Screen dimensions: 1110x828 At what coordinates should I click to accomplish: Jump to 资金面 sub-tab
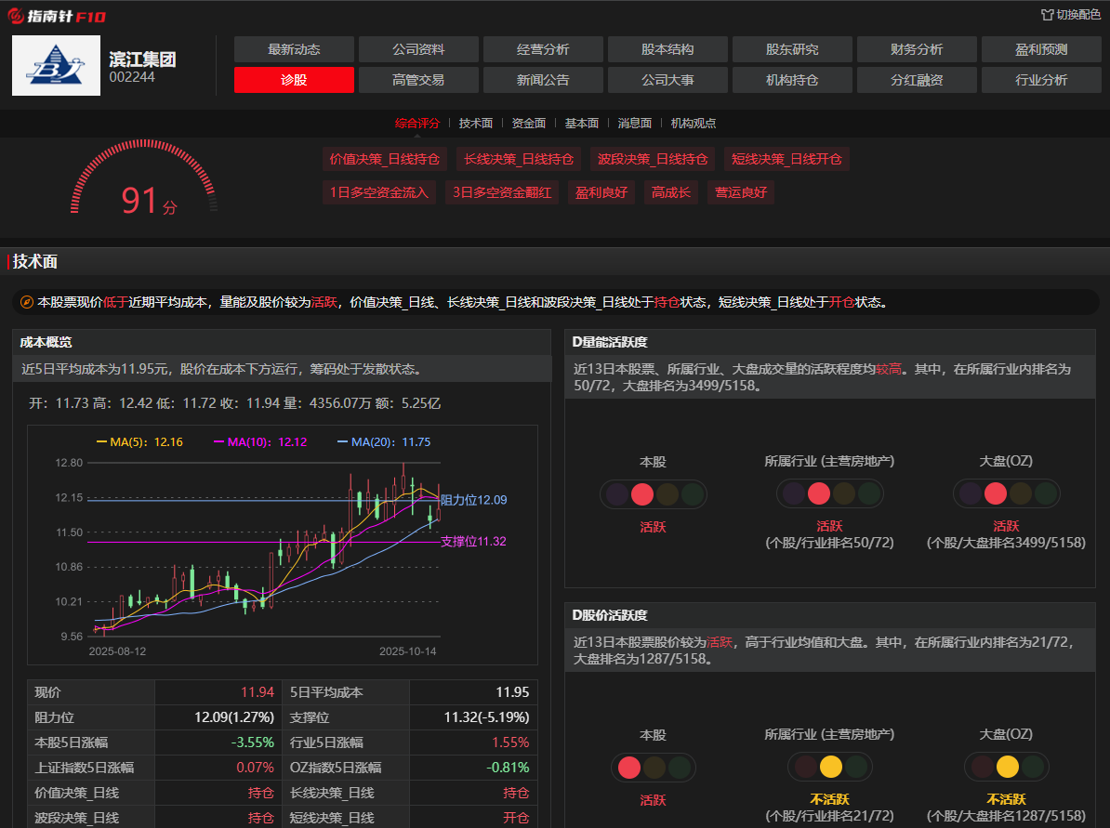529,124
